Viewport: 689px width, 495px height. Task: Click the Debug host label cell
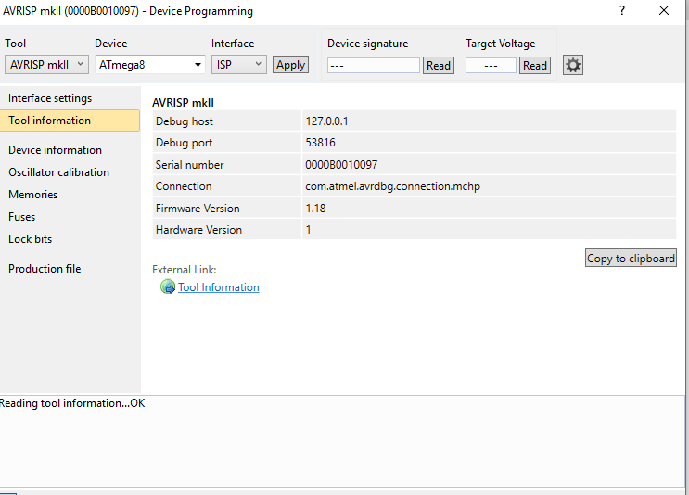[227, 121]
